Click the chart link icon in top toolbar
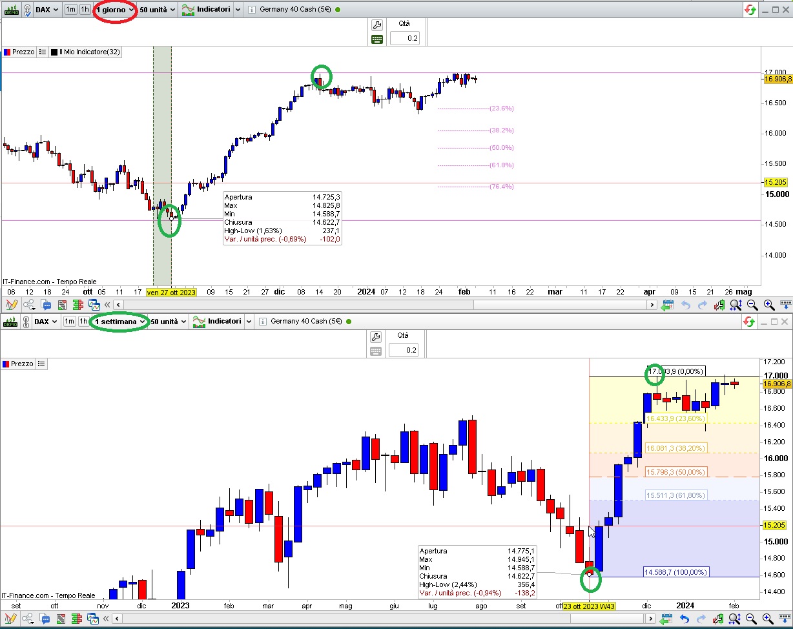Screen dimensions: 793x629 27,10
